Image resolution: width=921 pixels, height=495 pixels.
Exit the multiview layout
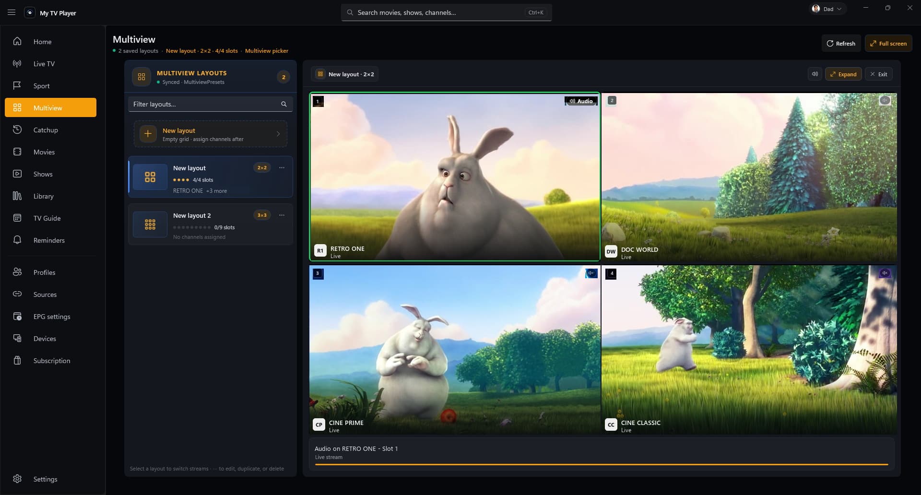tap(879, 74)
